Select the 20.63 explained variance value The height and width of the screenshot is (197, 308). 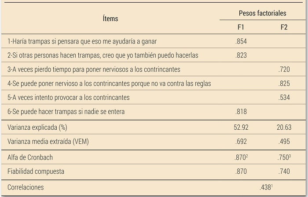(x=284, y=128)
